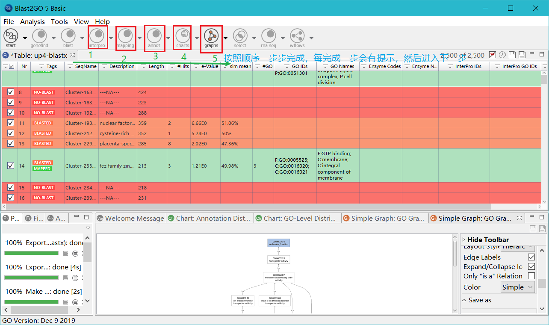Click the table vertical scrollbar
Screen dimensions: 549x325
(544, 137)
